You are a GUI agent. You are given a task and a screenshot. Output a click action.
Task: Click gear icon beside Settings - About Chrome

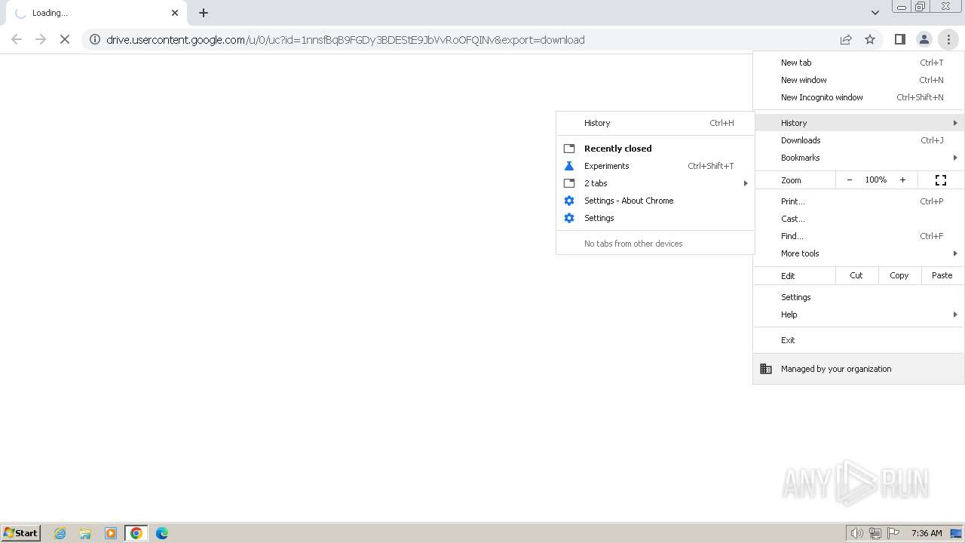[x=569, y=201]
